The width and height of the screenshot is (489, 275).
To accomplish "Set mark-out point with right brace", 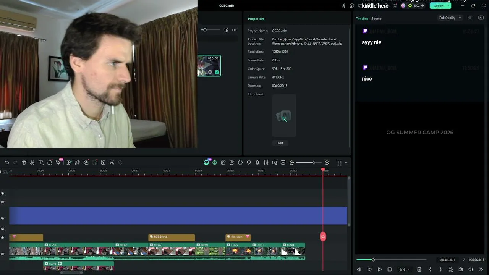I will pos(440,270).
